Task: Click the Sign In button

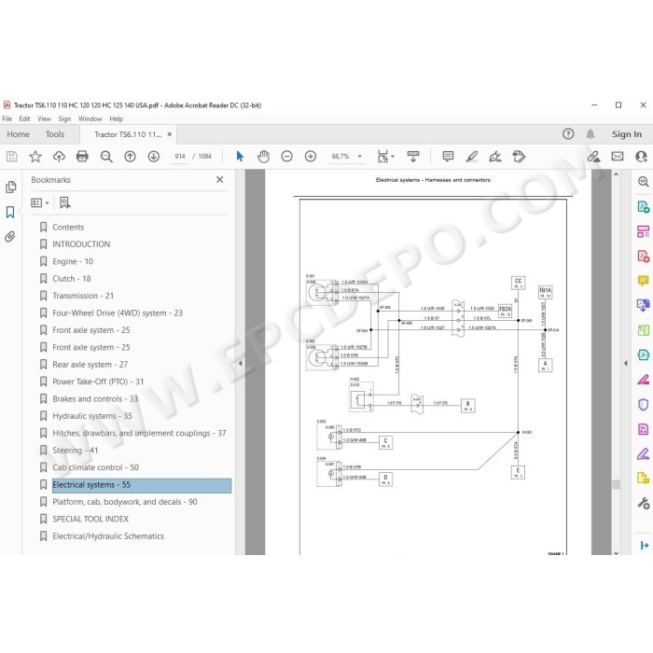Action: 626,134
